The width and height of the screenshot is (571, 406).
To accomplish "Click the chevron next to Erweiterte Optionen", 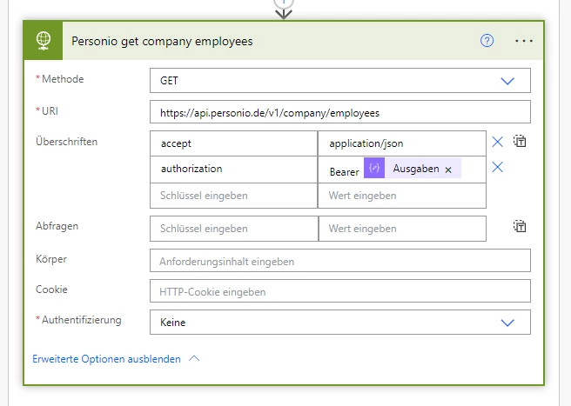I will click(194, 359).
